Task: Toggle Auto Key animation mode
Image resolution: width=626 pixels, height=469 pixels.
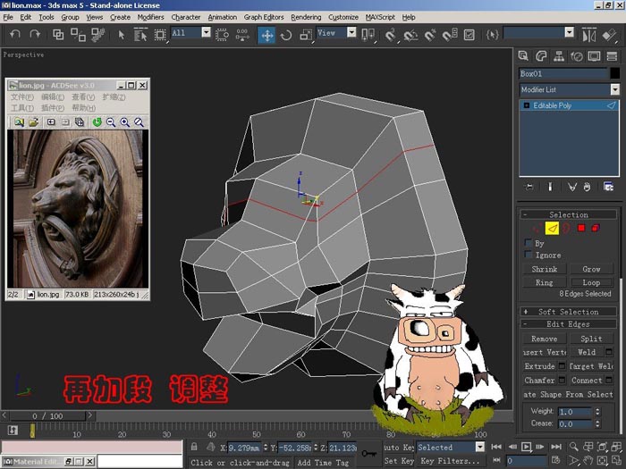Action: pyautogui.click(x=399, y=448)
